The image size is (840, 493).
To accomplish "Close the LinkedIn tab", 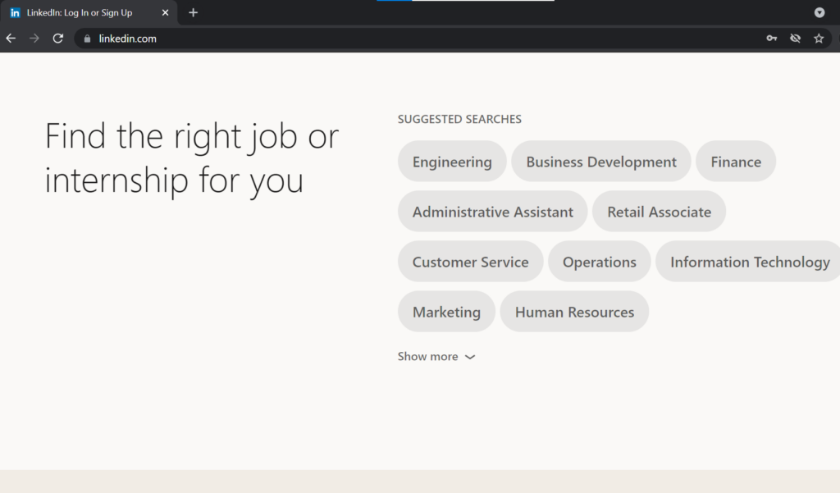I will click(x=165, y=12).
